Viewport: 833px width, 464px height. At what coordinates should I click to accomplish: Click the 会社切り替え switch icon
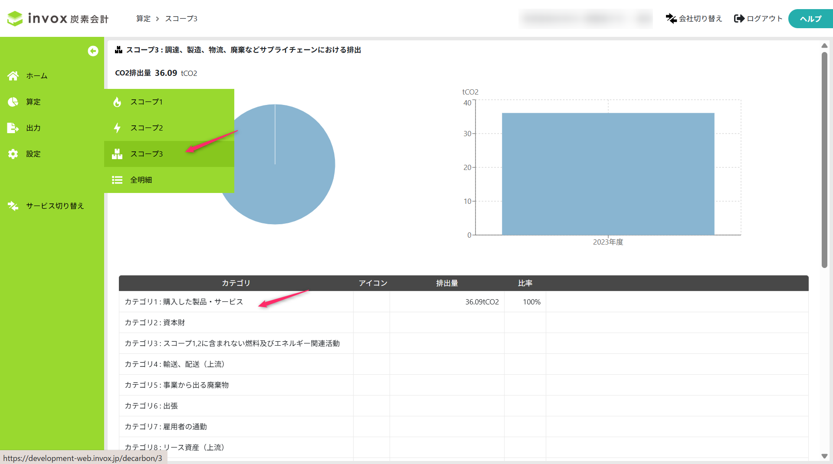point(671,19)
